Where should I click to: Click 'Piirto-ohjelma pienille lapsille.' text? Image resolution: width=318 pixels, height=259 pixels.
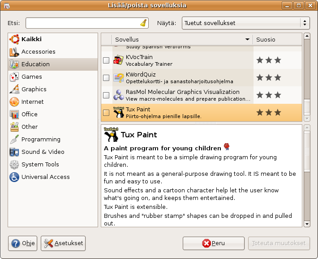pos(163,116)
